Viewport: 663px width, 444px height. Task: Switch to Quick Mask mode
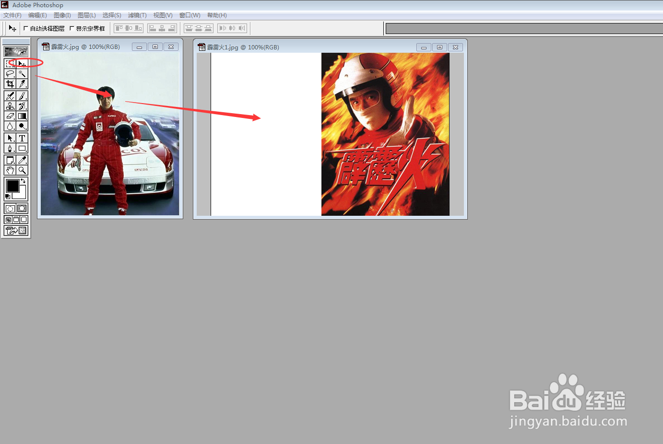[22, 209]
